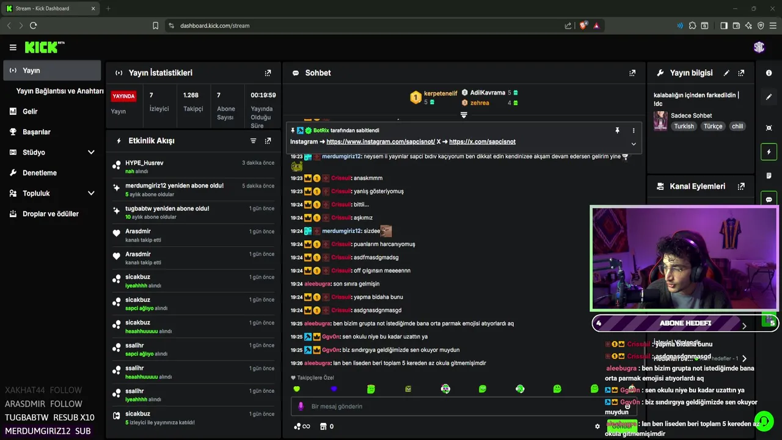Viewport: 782px width, 440px height.
Task: Go to Denetleme in the sidebar
Action: click(x=40, y=173)
